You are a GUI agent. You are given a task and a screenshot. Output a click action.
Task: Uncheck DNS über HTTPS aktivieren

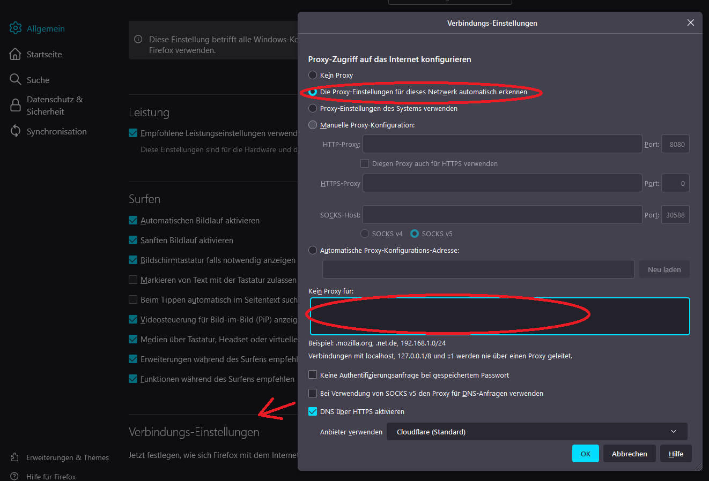tap(313, 411)
